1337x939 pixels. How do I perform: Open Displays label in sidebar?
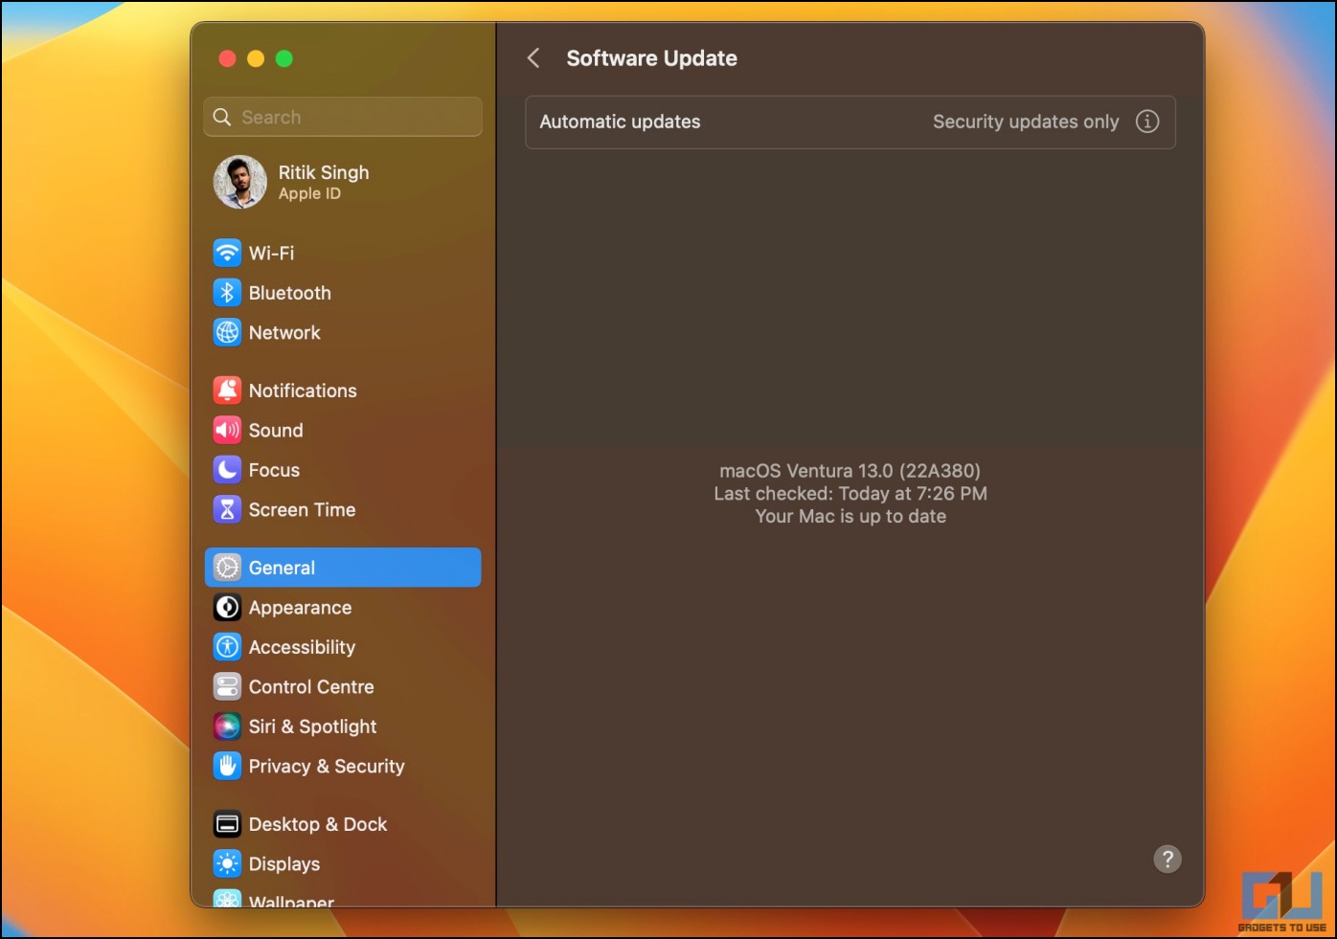tap(284, 863)
